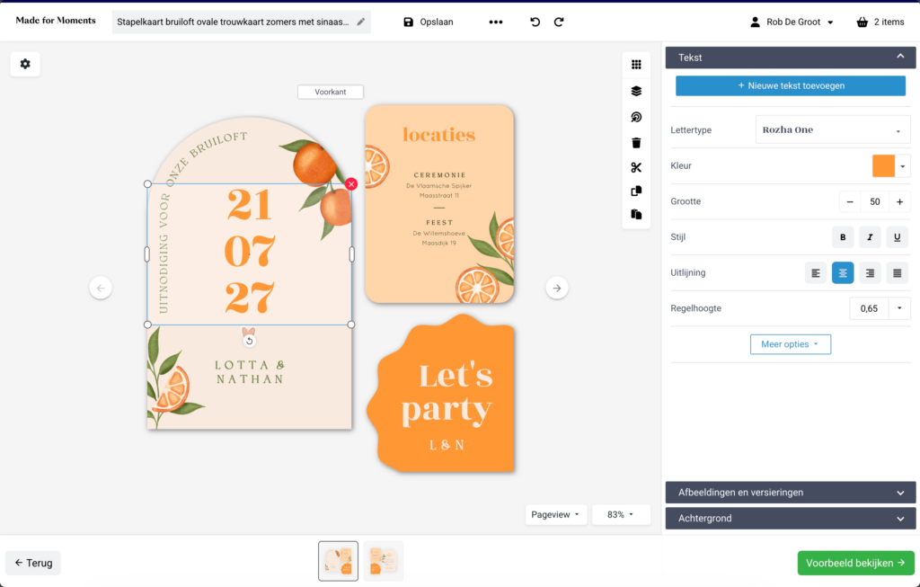Screen dimensions: 920x587
Task: Open the three-dot more menu
Action: pos(496,22)
